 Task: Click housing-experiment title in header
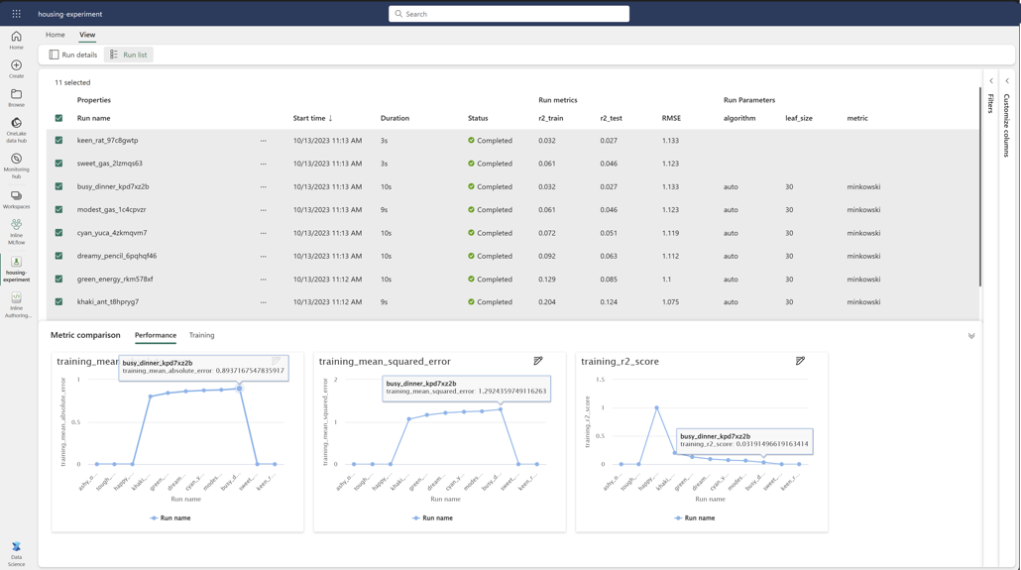click(69, 14)
